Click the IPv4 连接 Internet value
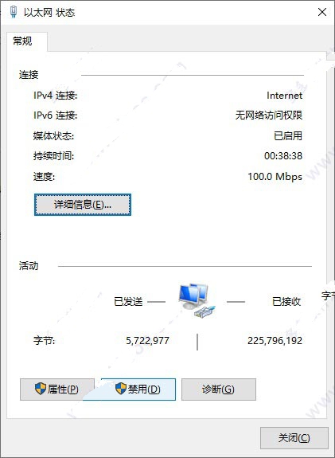The height and width of the screenshot is (458, 335). (x=285, y=96)
